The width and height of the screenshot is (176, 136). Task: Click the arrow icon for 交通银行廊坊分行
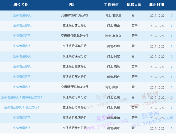171,67
